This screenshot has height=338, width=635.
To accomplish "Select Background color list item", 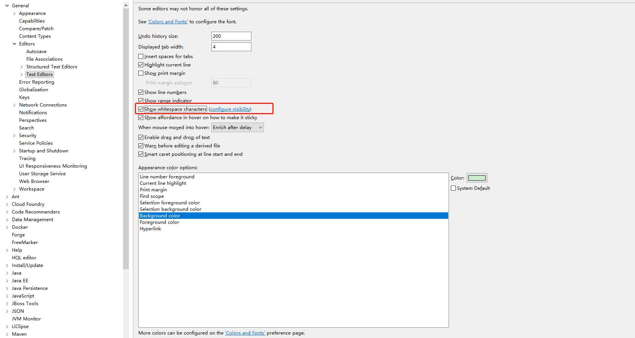I will tap(293, 216).
